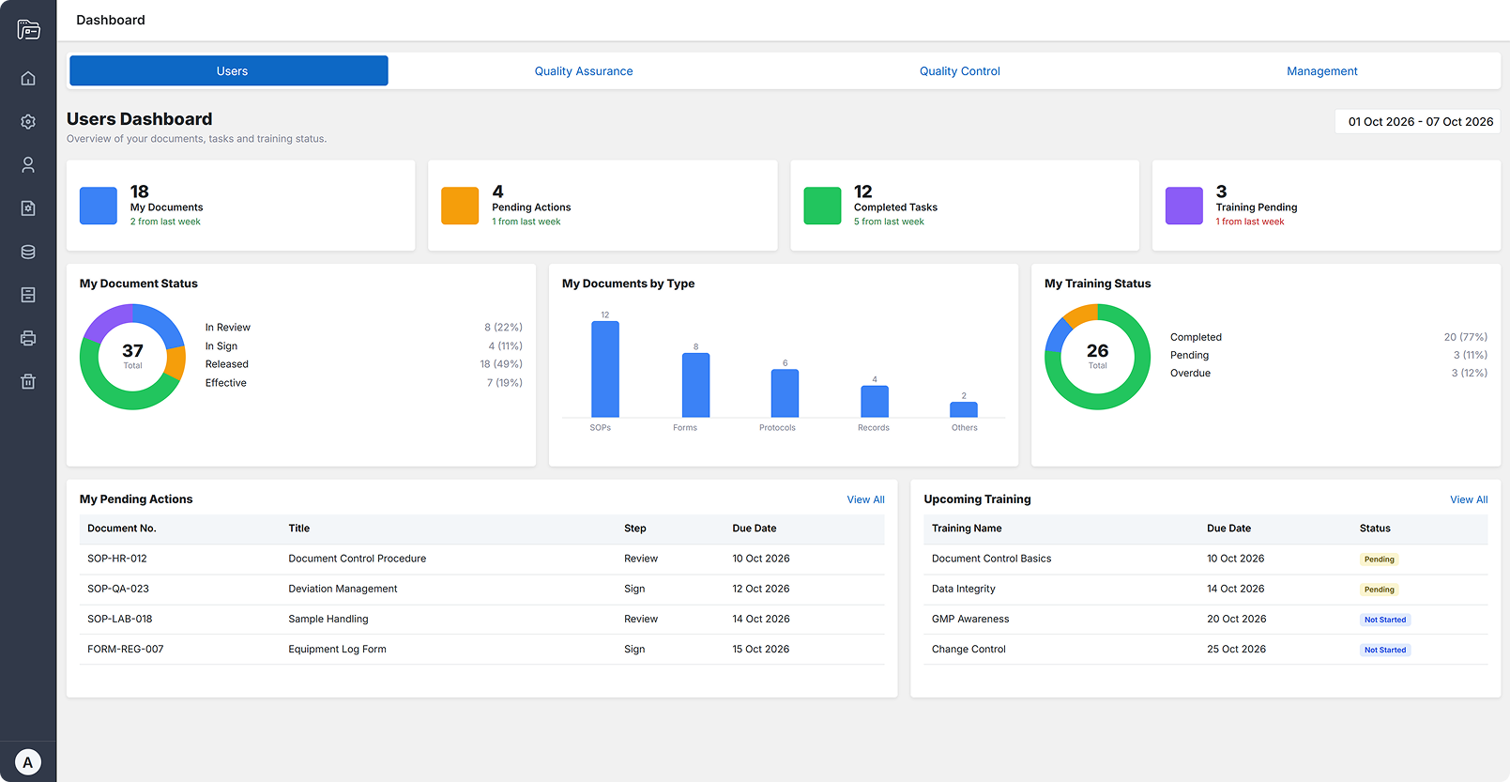The width and height of the screenshot is (1510, 782).
Task: Click the green Completed Tasks card icon
Action: tap(822, 206)
